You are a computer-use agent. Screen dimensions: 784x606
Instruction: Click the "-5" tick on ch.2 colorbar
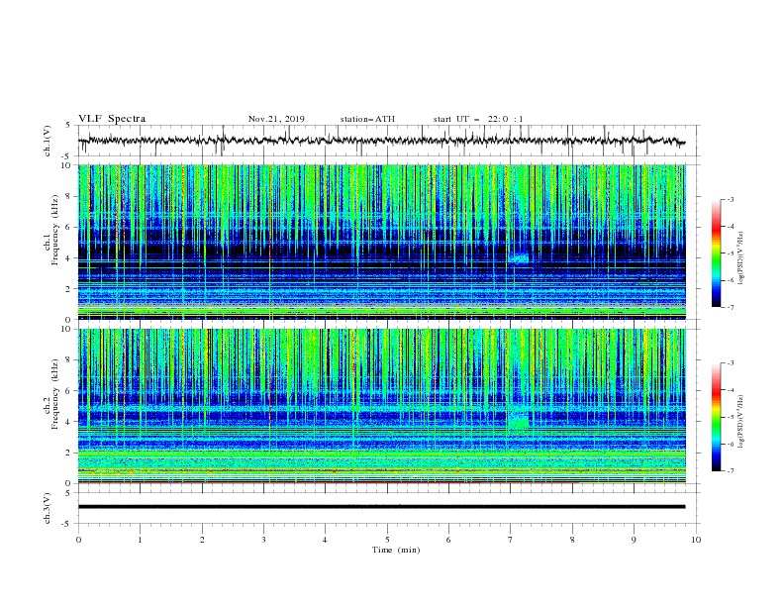(730, 417)
